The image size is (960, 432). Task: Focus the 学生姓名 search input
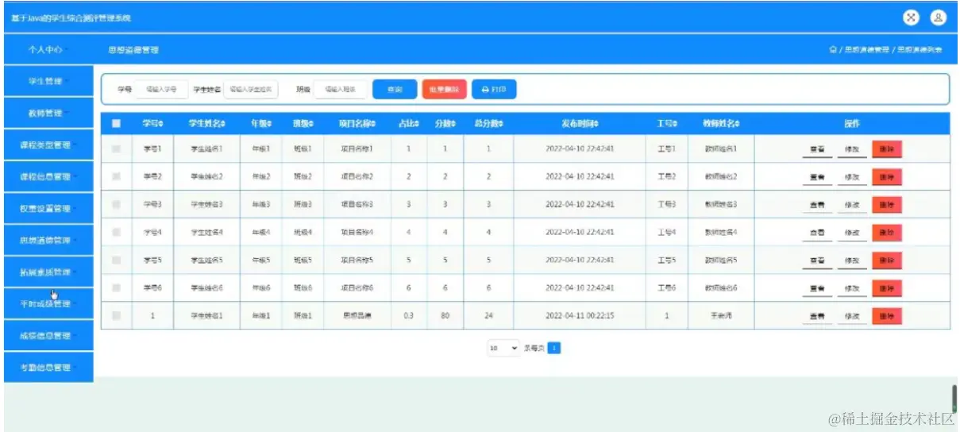point(251,90)
